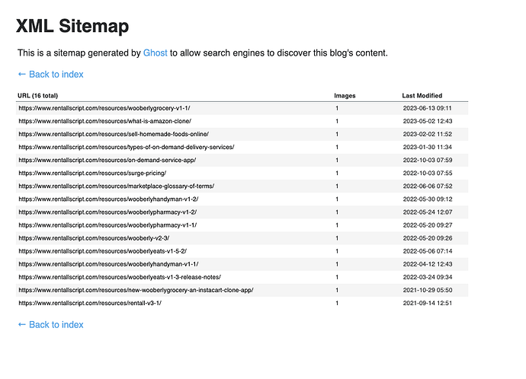This screenshot has width=526, height=379.
Task: Visit the new-wooberlygrocery-an-instacart-clone-app link
Action: [x=136, y=290]
